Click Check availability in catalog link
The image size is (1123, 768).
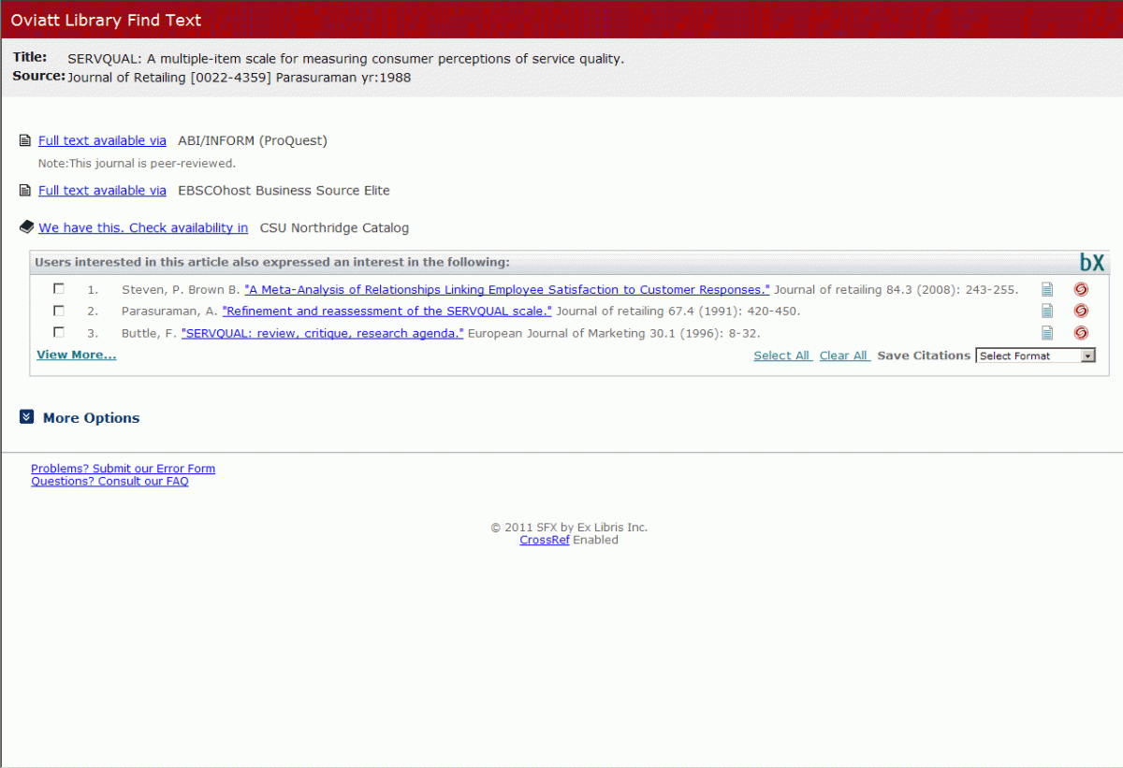[x=143, y=227]
